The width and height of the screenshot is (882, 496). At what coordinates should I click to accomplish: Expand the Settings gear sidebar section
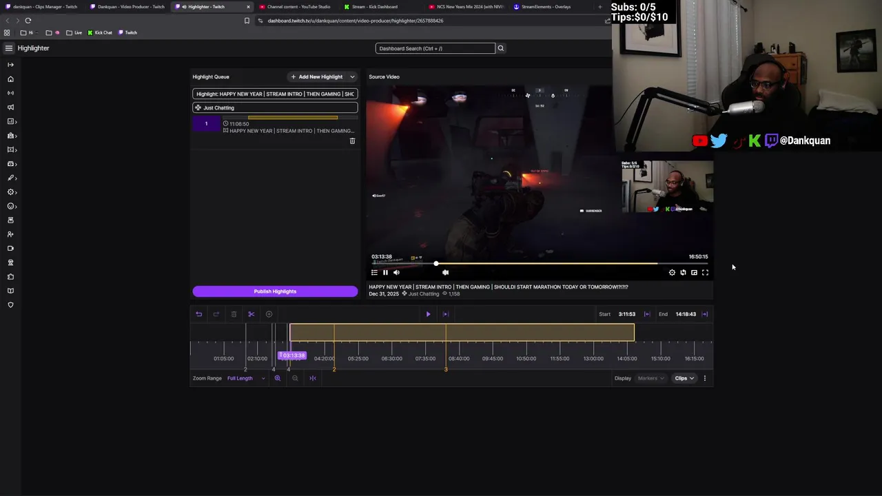click(11, 192)
